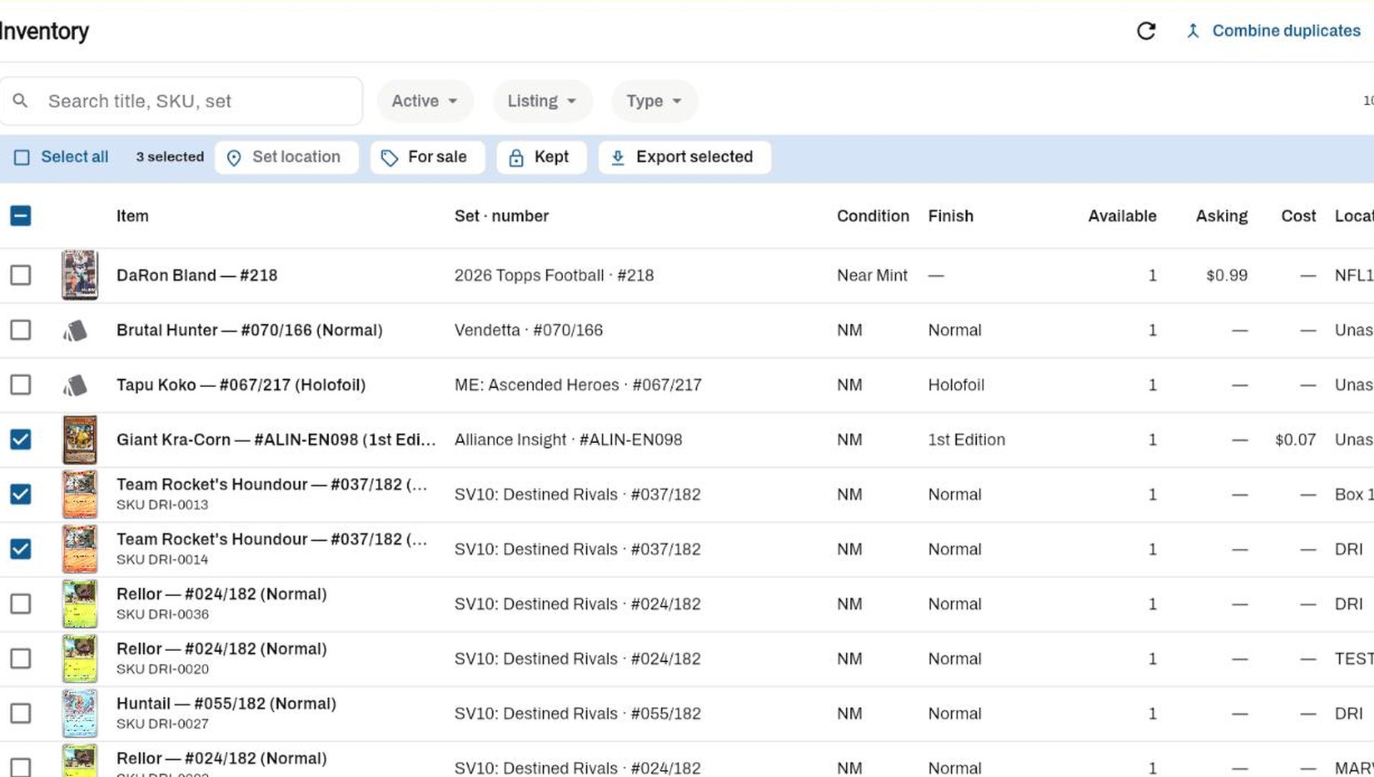Click Select all label
The height and width of the screenshot is (777, 1374).
point(74,157)
